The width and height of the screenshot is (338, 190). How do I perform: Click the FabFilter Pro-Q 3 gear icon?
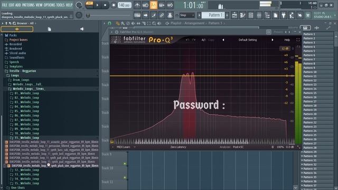pos(117,32)
